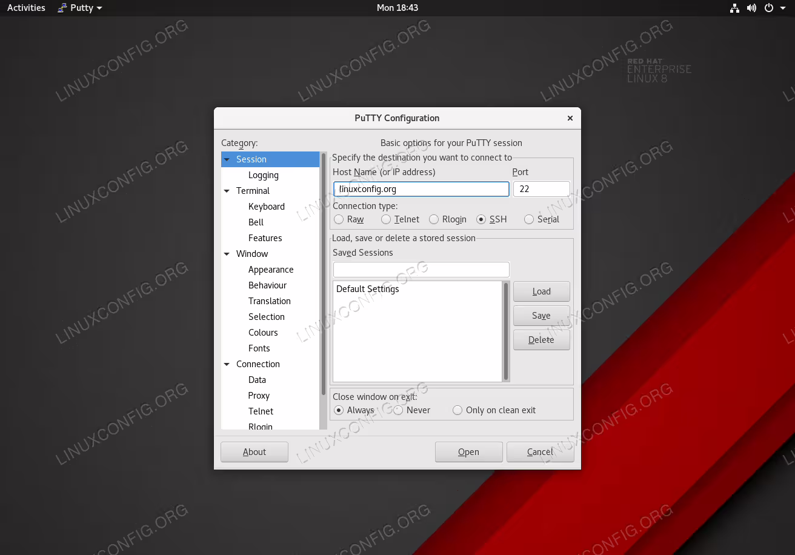Screen dimensions: 795x555
Task: Open the Bell settings category
Action: pos(256,222)
